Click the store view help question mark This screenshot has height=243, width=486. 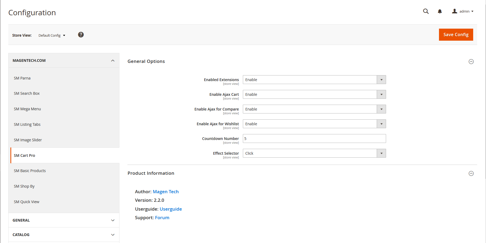(81, 35)
